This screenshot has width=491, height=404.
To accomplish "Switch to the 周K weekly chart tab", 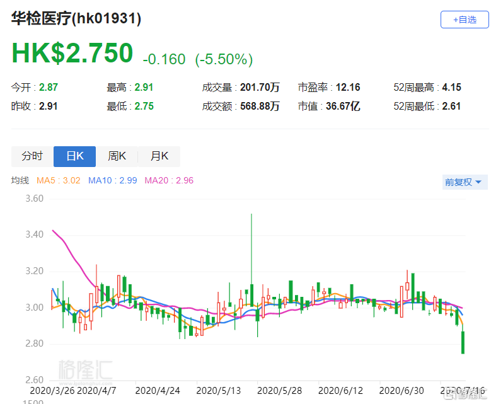I will point(117,156).
